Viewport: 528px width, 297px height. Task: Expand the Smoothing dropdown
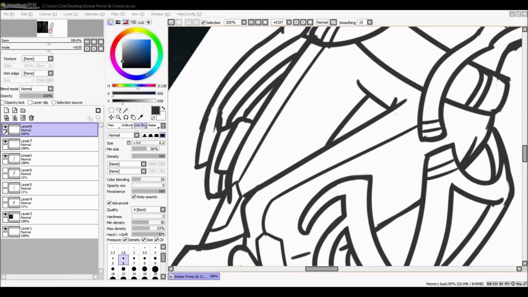click(x=370, y=22)
